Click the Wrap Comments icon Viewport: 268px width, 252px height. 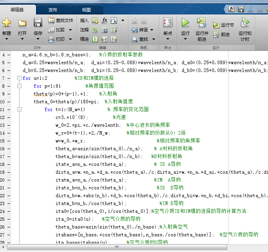click(114, 30)
